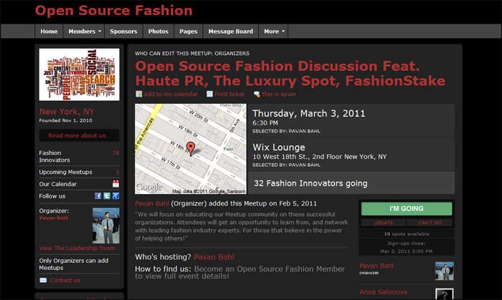Open the Contact us link
The height and width of the screenshot is (300, 502).
pos(65,280)
